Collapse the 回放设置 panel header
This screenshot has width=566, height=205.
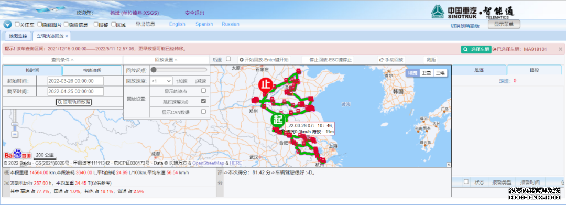click(x=166, y=60)
